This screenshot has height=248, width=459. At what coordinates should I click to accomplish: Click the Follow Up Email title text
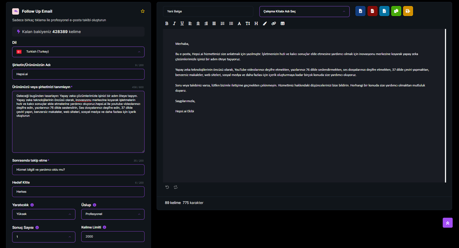coord(37,11)
